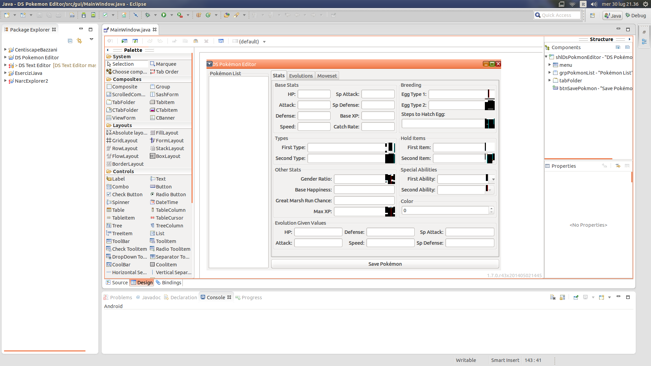Collapse shlDsPokmonEditor tree node
Viewport: 651px width, 366px height.
click(x=546, y=57)
